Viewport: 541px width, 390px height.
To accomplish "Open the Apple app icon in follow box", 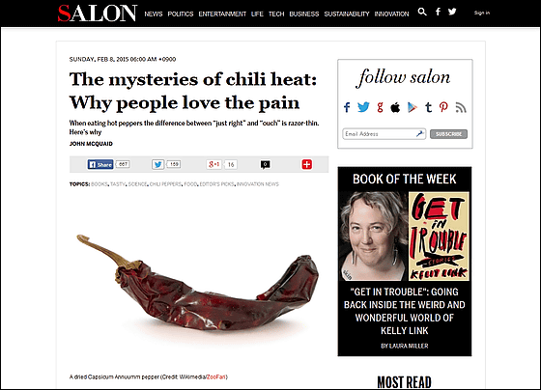I will [395, 107].
